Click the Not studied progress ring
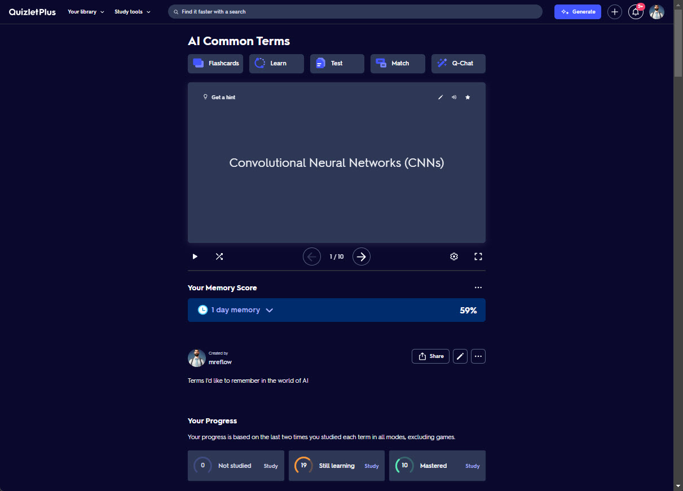 click(x=202, y=466)
